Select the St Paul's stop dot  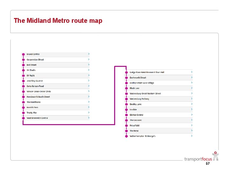tap(23, 76)
